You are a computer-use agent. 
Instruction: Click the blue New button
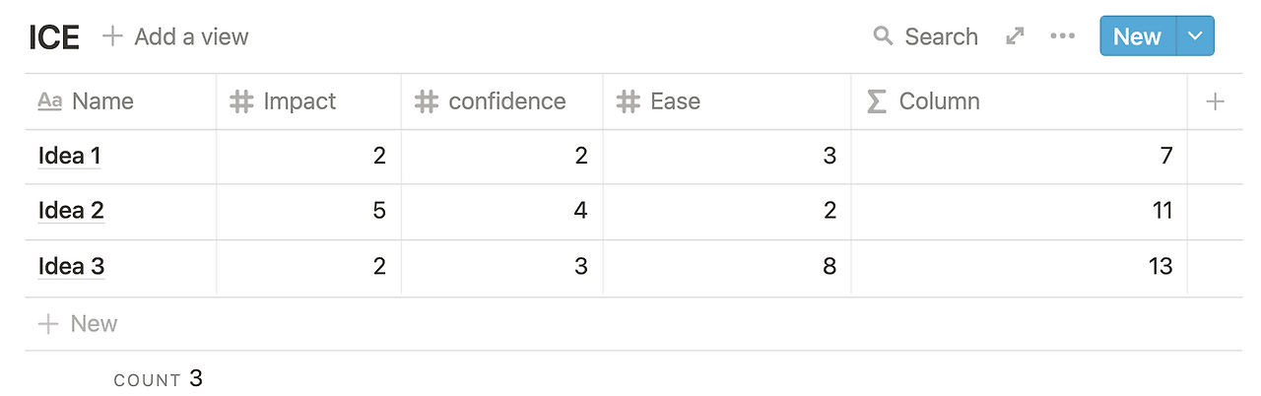(x=1138, y=36)
